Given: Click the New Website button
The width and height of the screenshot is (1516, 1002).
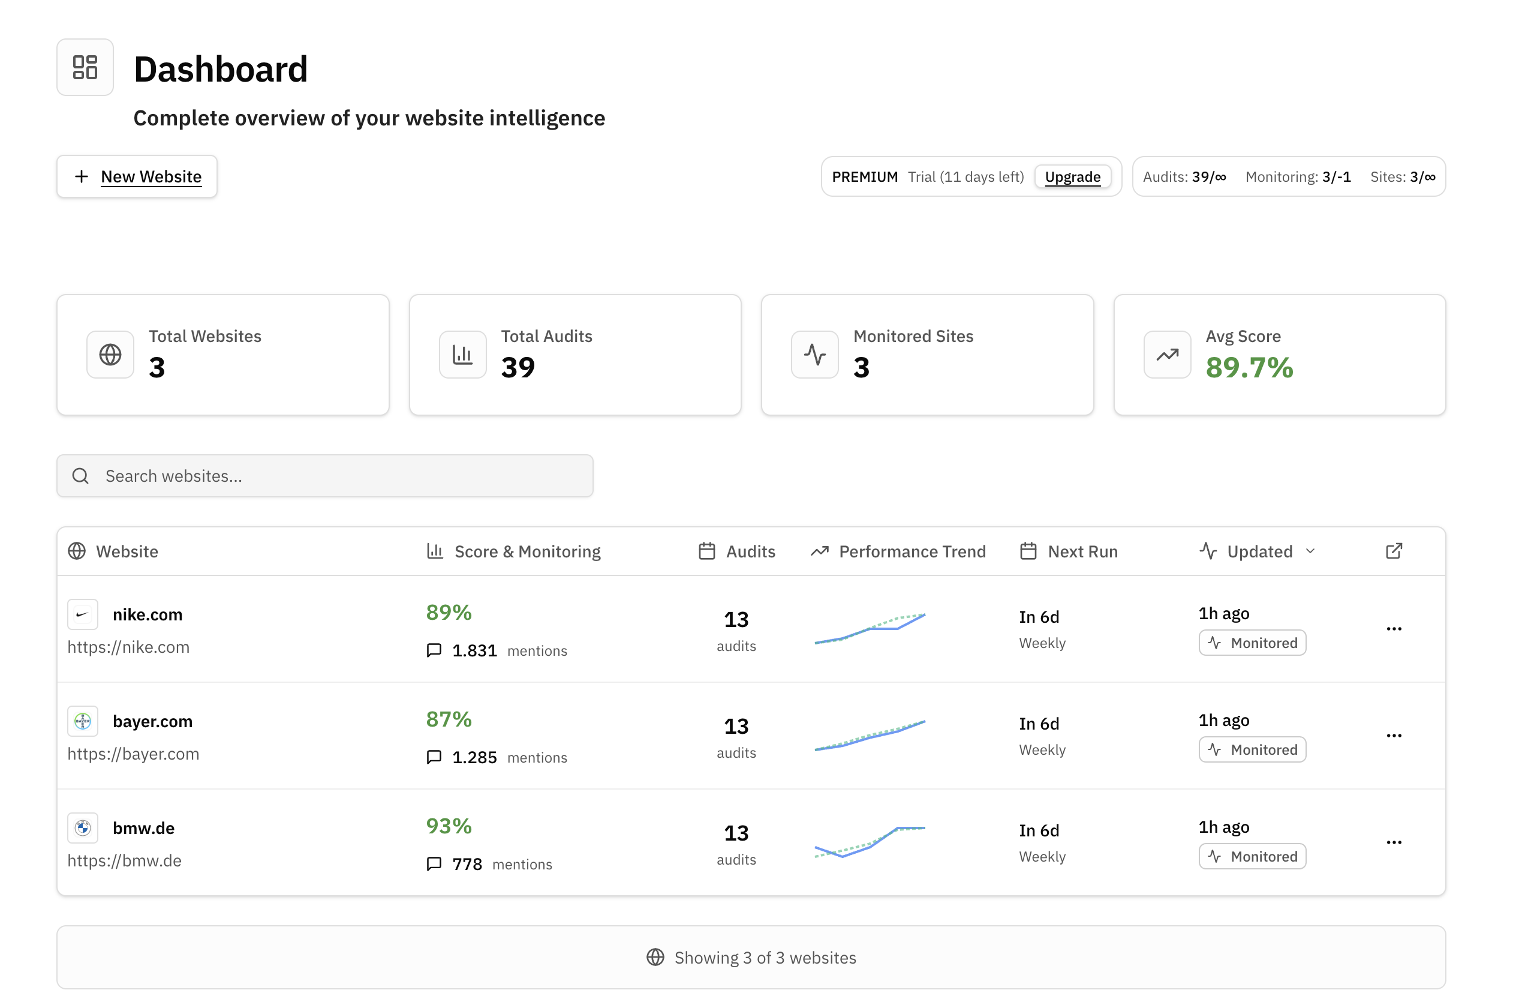Looking at the screenshot, I should (137, 176).
